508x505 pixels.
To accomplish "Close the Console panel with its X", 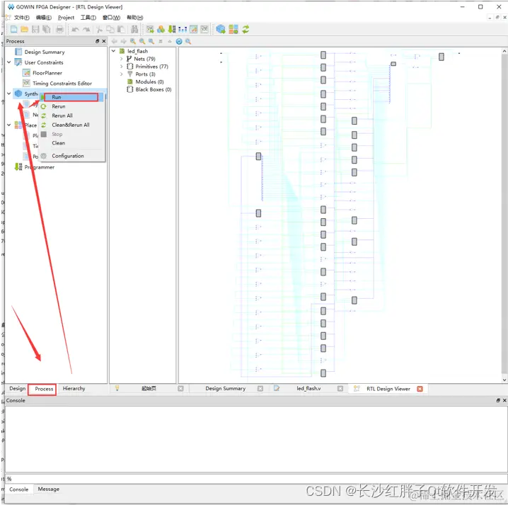I will coord(504,401).
